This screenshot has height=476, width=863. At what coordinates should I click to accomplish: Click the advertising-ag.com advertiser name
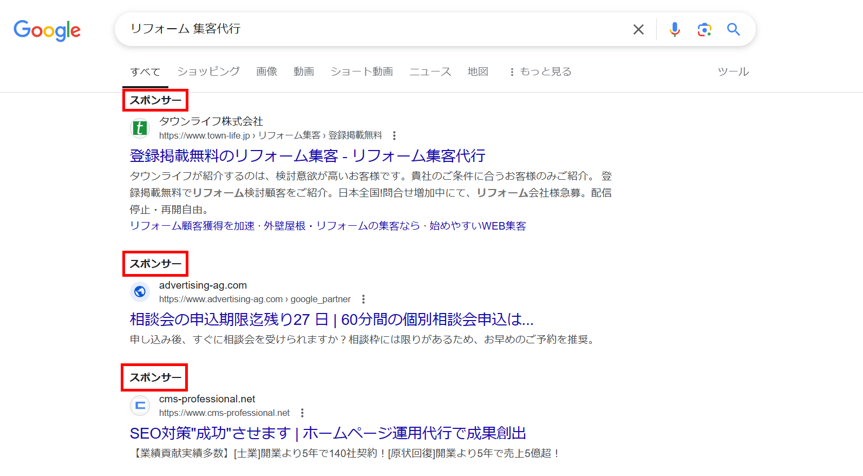point(203,285)
